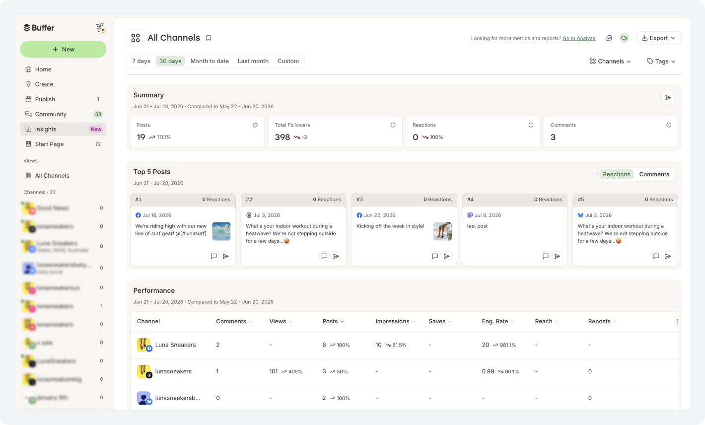
Task: Open comments on top post #3
Action: coord(435,256)
